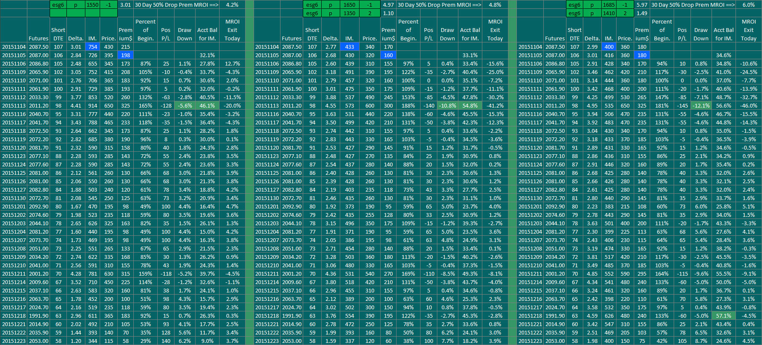Click the -20.0% MROI Exit Today cell
762x345 pixels.
coord(232,106)
